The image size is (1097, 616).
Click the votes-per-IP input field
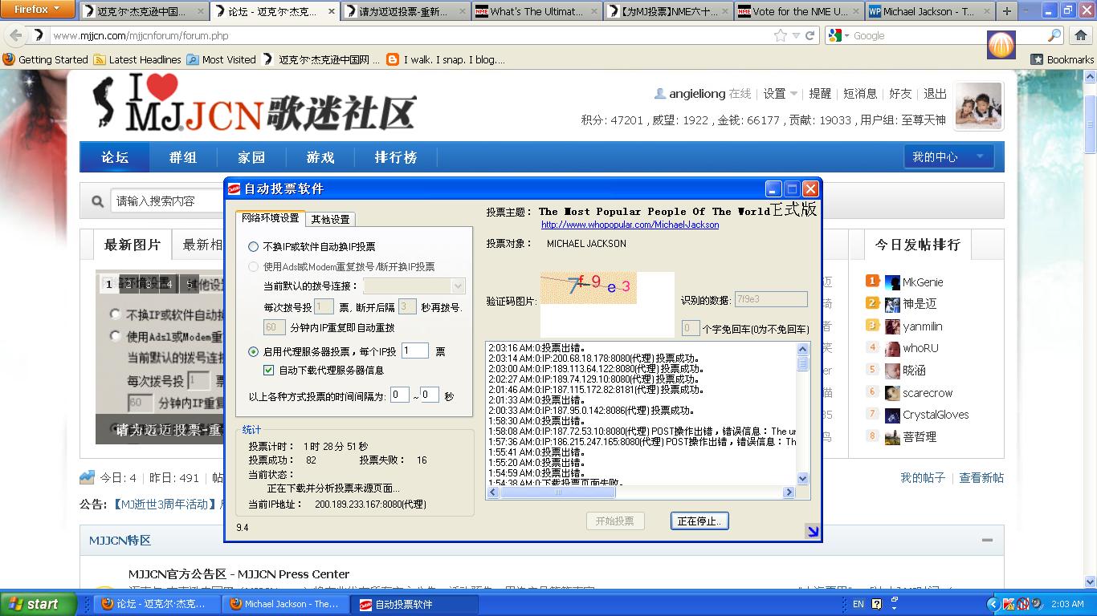point(414,351)
